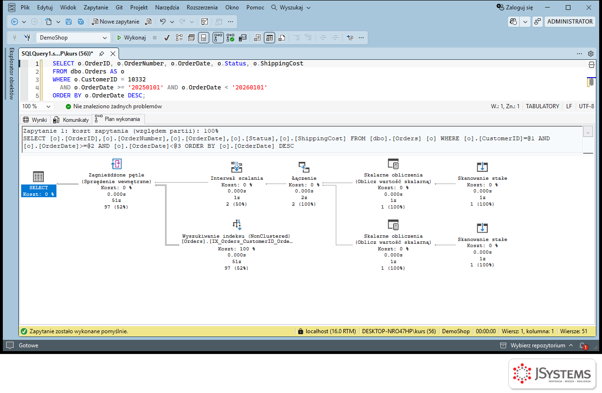Click the split editor icon
The image size is (602, 393).
pyautogui.click(x=592, y=64)
